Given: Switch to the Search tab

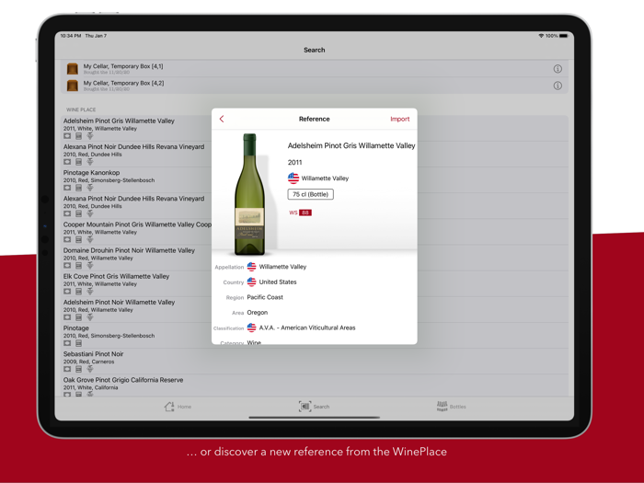Looking at the screenshot, I should tap(315, 407).
